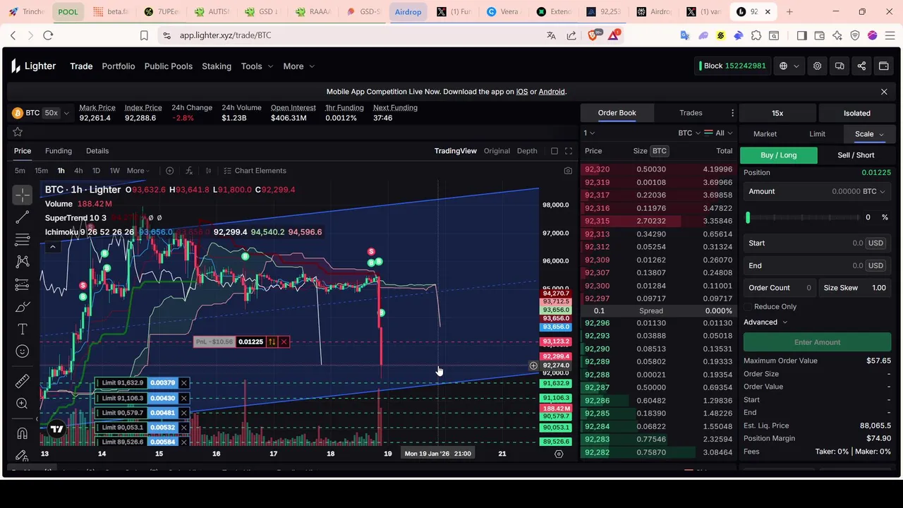
Task: Select the trend line drawing tool
Action: pyautogui.click(x=22, y=217)
